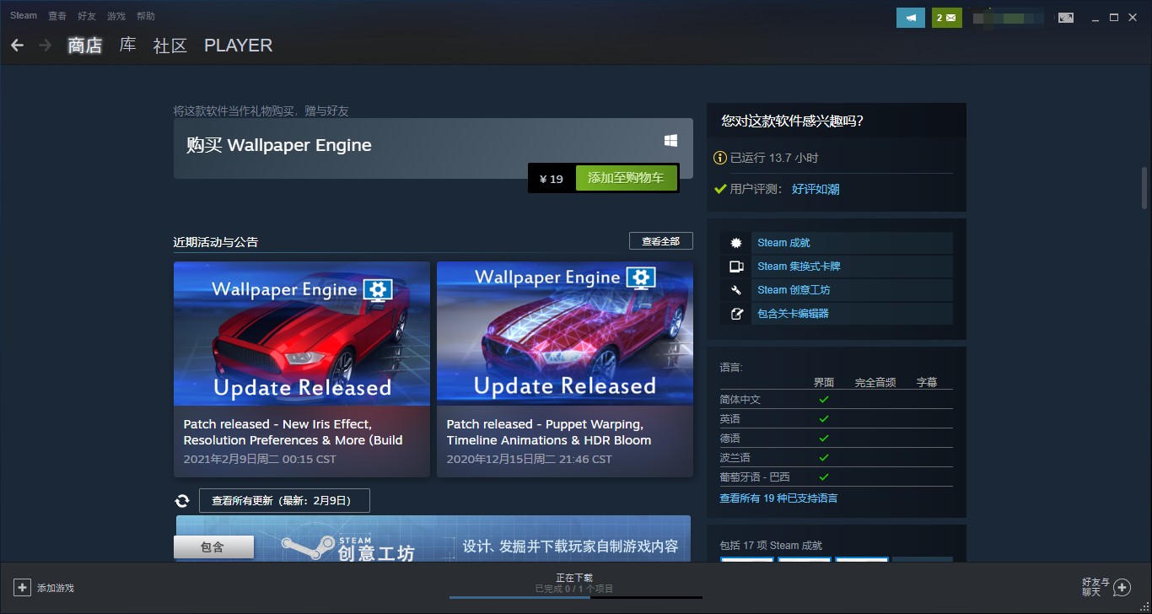Open the blurred account name dropdown
The image size is (1152, 614).
[1008, 18]
